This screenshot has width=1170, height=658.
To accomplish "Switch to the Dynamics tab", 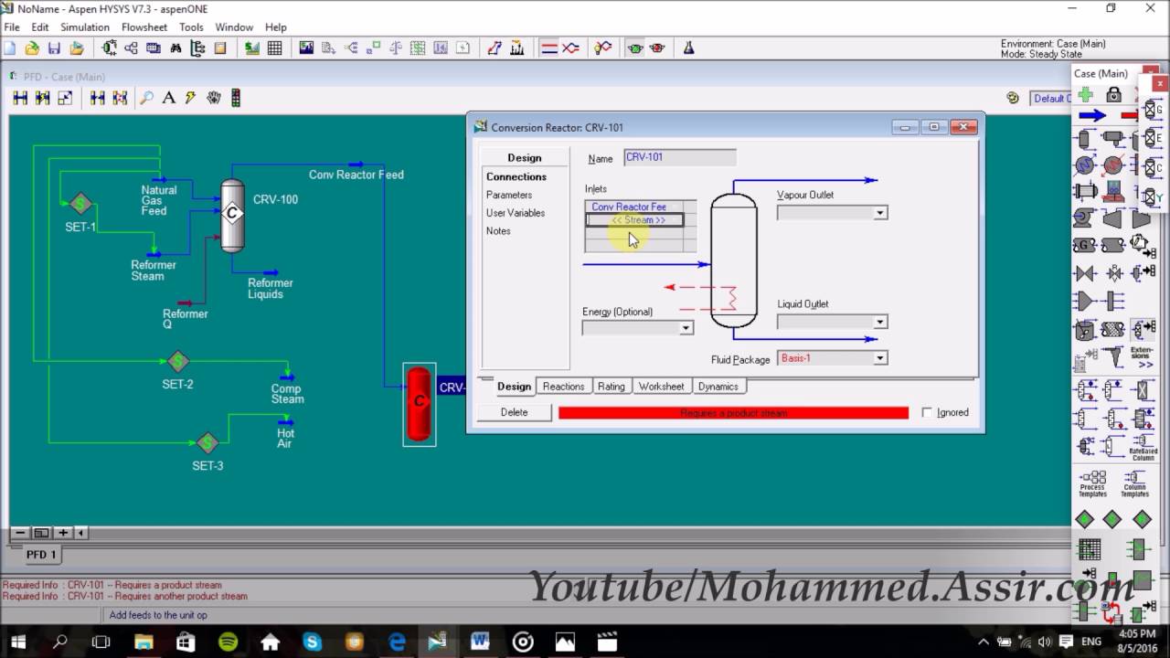I will tap(718, 387).
